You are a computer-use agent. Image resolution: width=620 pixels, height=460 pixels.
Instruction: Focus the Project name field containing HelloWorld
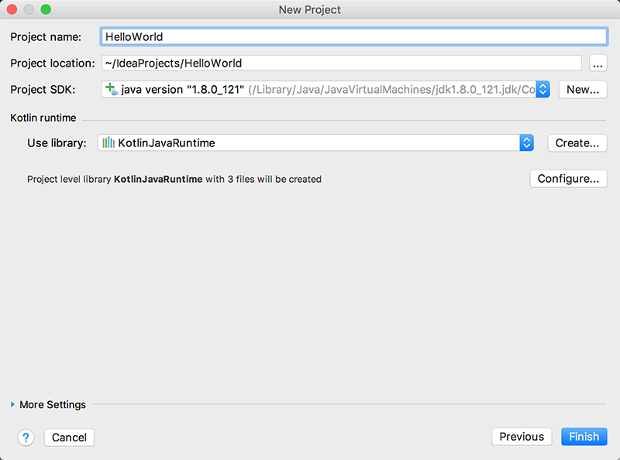[x=353, y=36]
